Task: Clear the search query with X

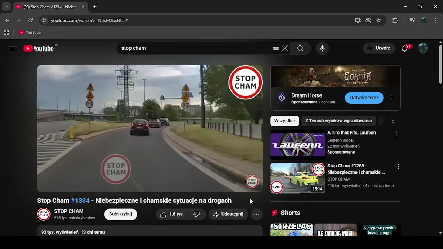Action: (x=285, y=48)
